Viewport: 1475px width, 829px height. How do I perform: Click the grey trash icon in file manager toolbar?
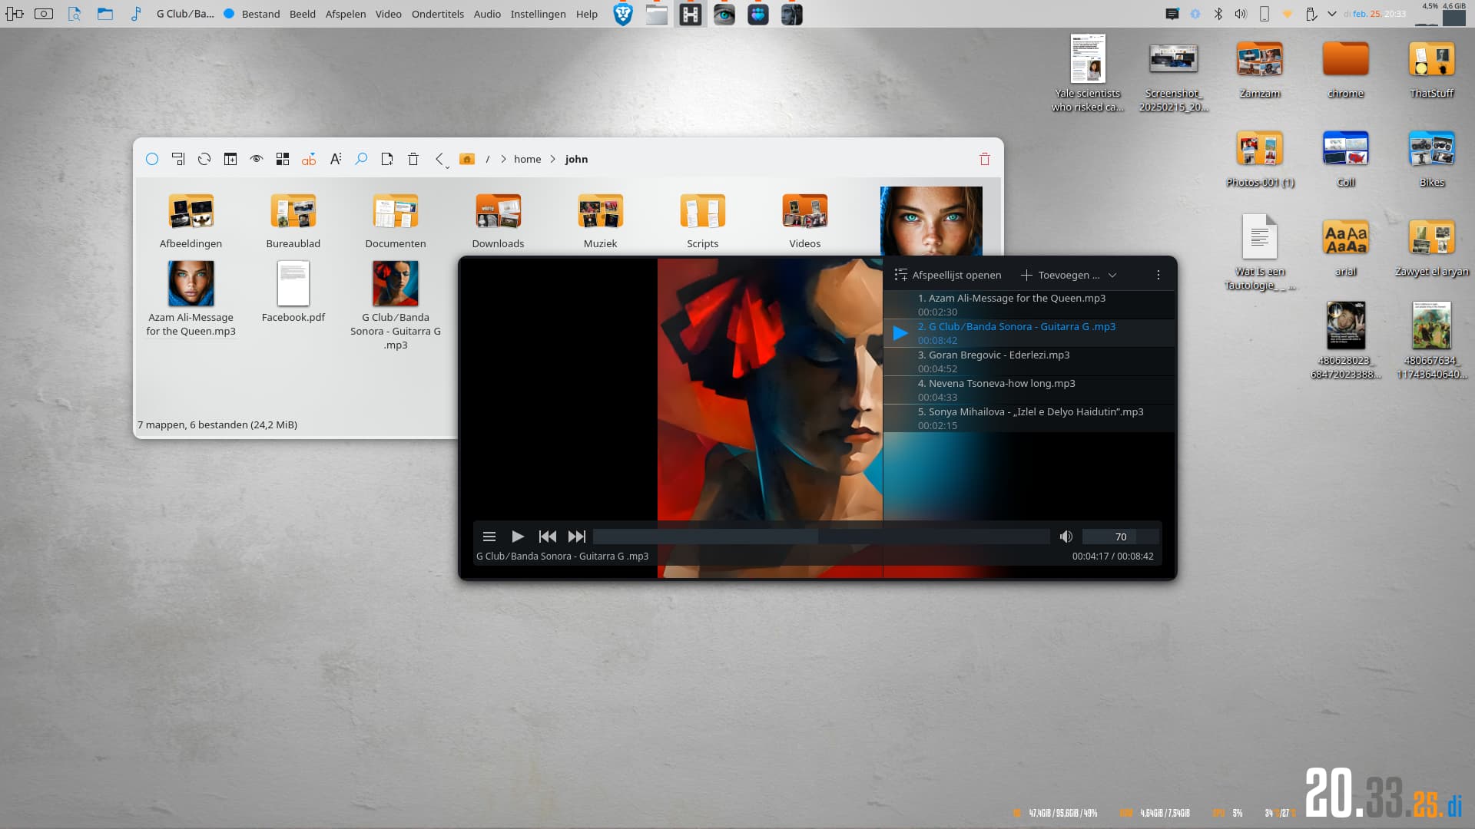tap(413, 159)
